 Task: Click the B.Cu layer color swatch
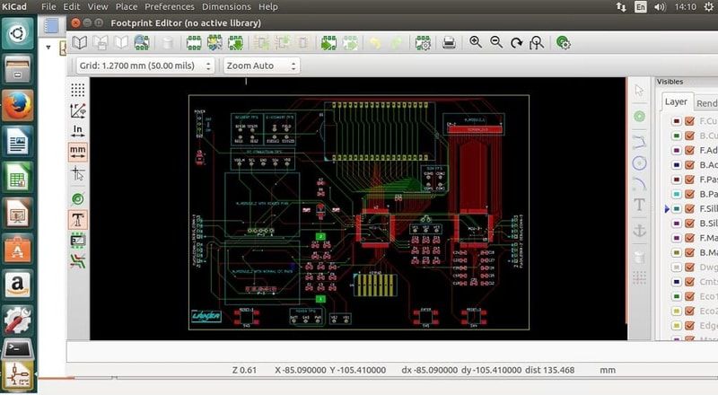point(677,136)
